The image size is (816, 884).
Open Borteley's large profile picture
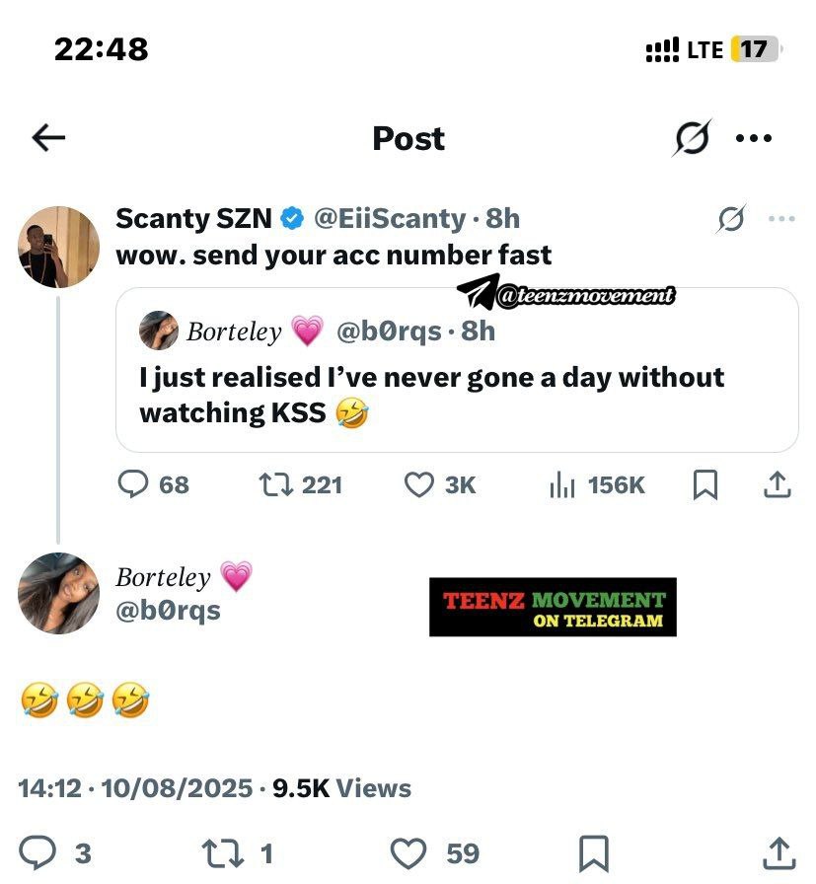(58, 593)
